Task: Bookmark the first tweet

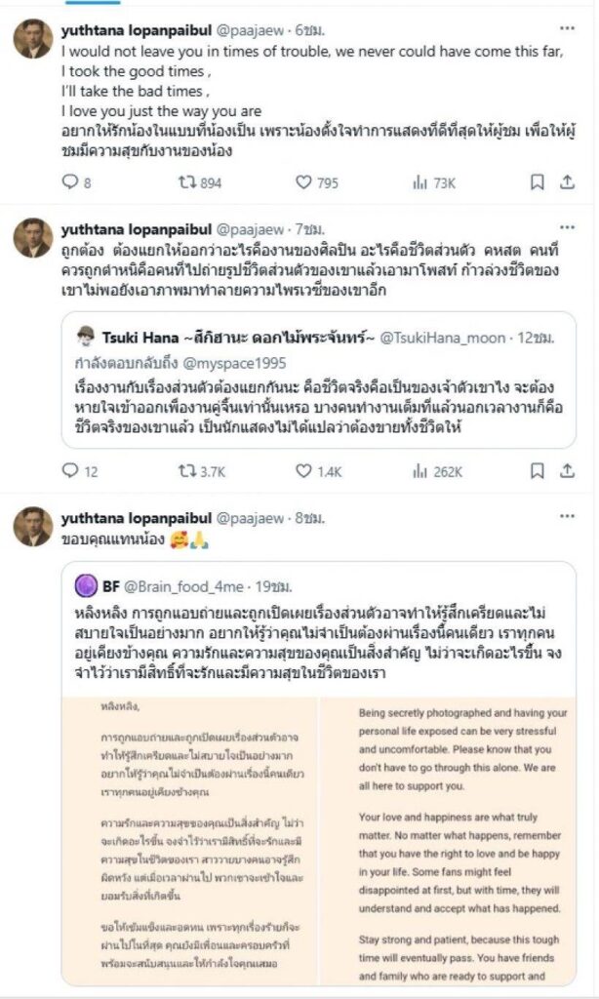Action: point(537,182)
